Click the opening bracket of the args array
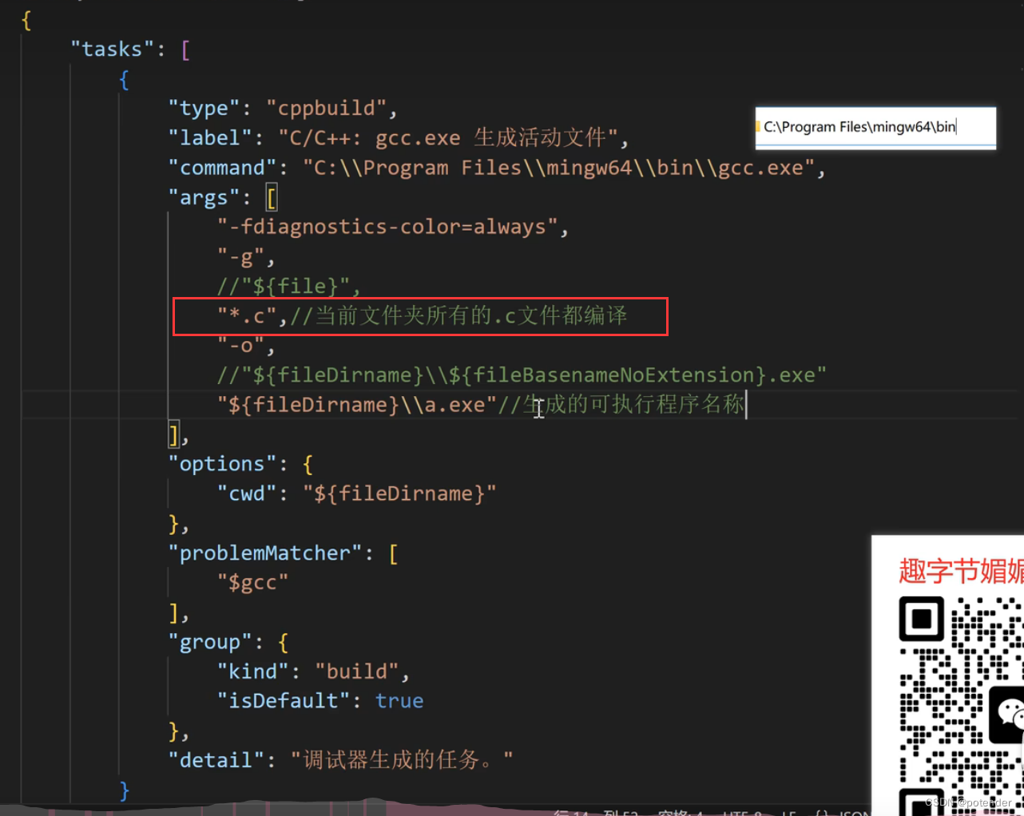Screen dimensions: 1024x816 click(x=272, y=196)
